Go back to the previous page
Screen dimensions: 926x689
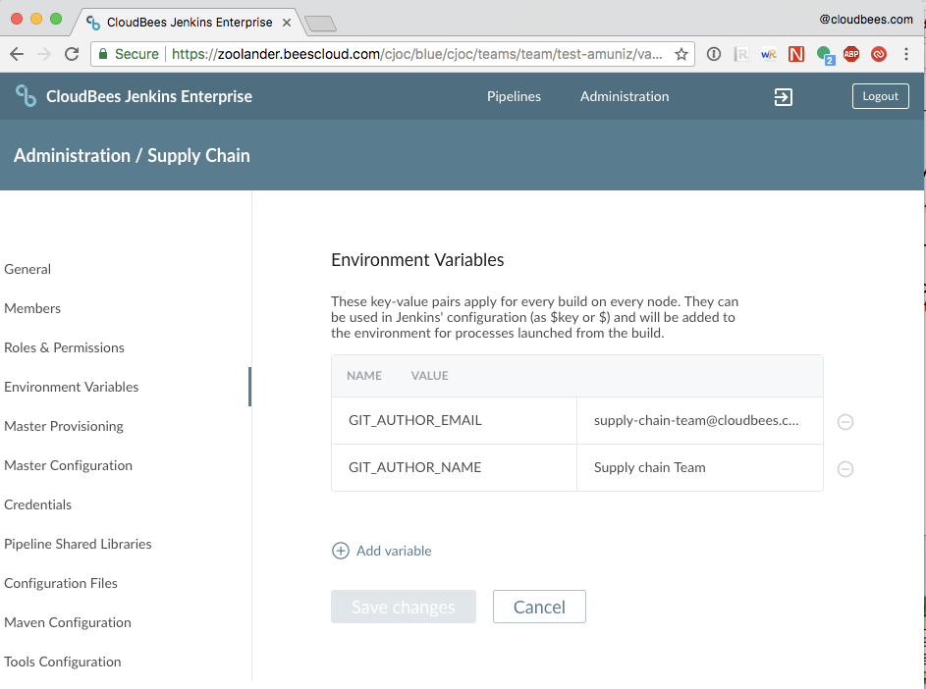click(17, 54)
